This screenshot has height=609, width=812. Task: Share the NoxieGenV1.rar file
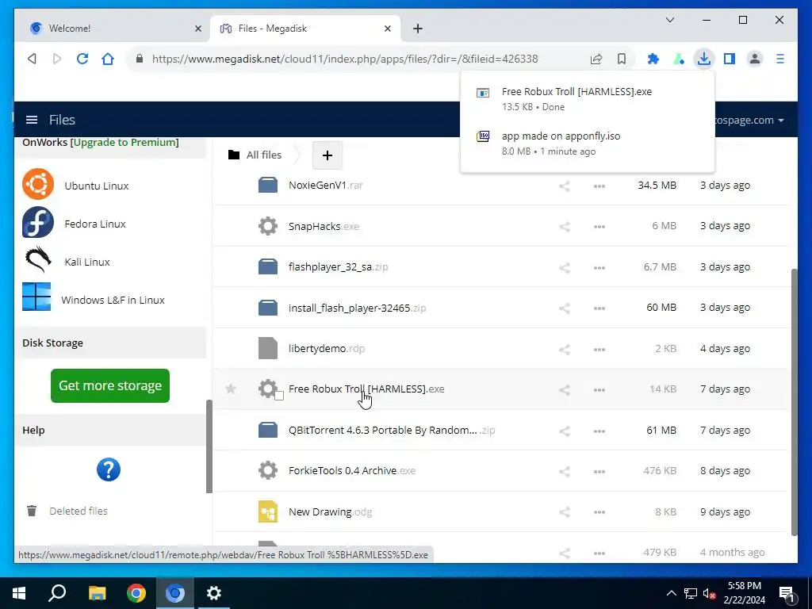click(565, 186)
